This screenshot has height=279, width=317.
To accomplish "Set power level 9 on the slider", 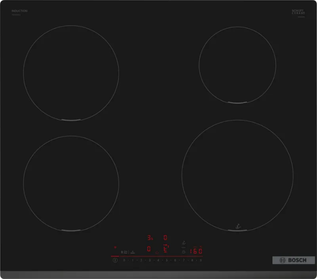I will point(201,260).
